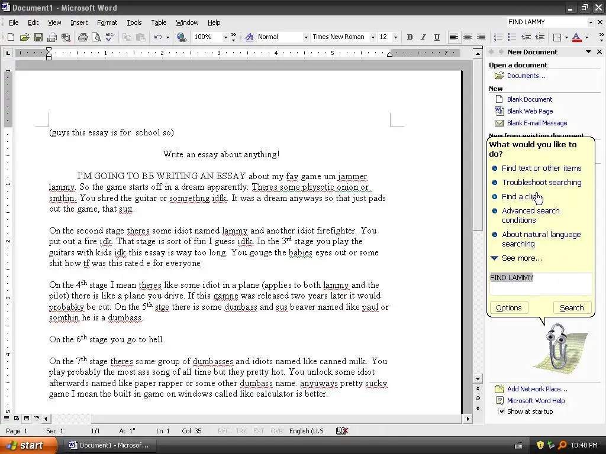This screenshot has height=454, width=606.
Task: Open the Zoom 100% dropdown
Action: pyautogui.click(x=225, y=37)
